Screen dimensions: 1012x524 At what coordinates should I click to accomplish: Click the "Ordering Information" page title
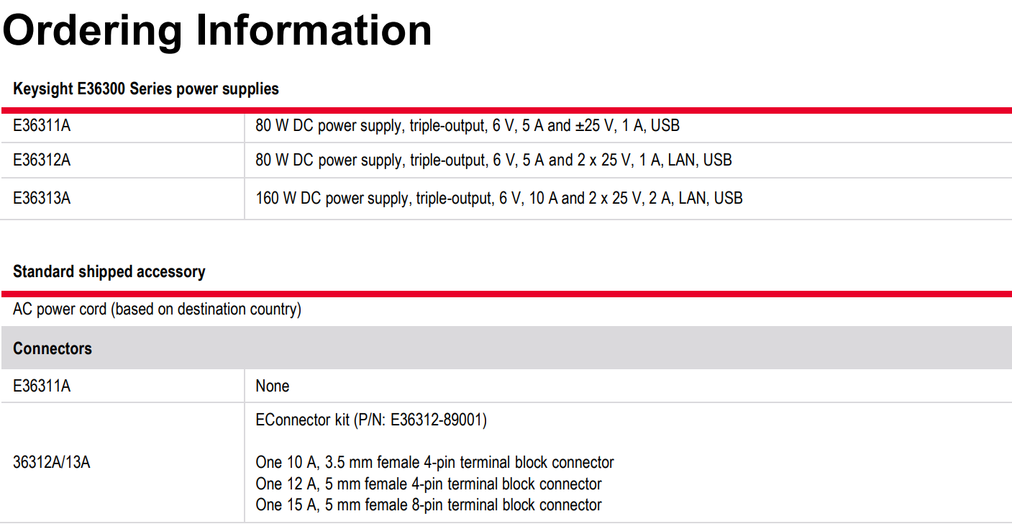click(217, 30)
